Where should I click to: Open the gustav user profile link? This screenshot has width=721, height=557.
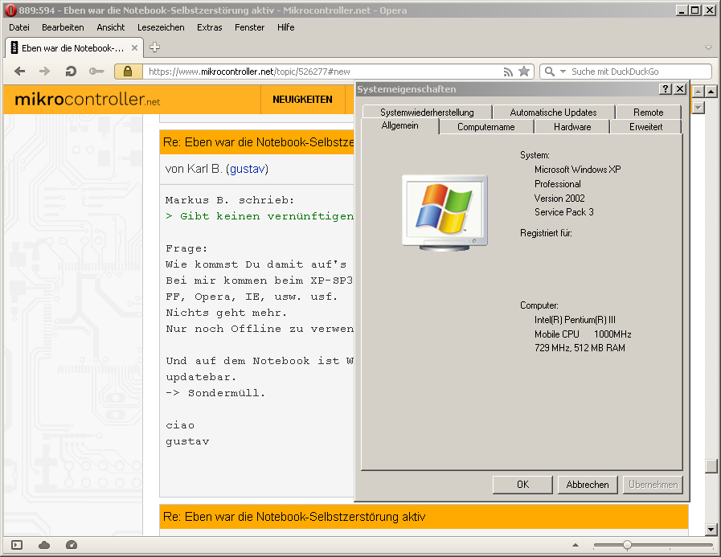pyautogui.click(x=248, y=169)
